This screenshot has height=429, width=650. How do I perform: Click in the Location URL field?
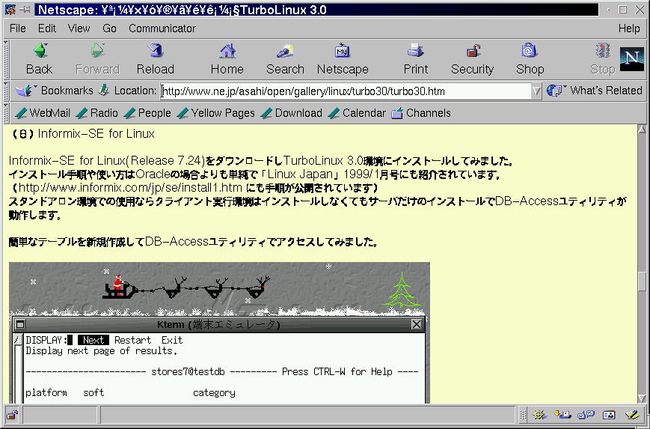[x=346, y=91]
